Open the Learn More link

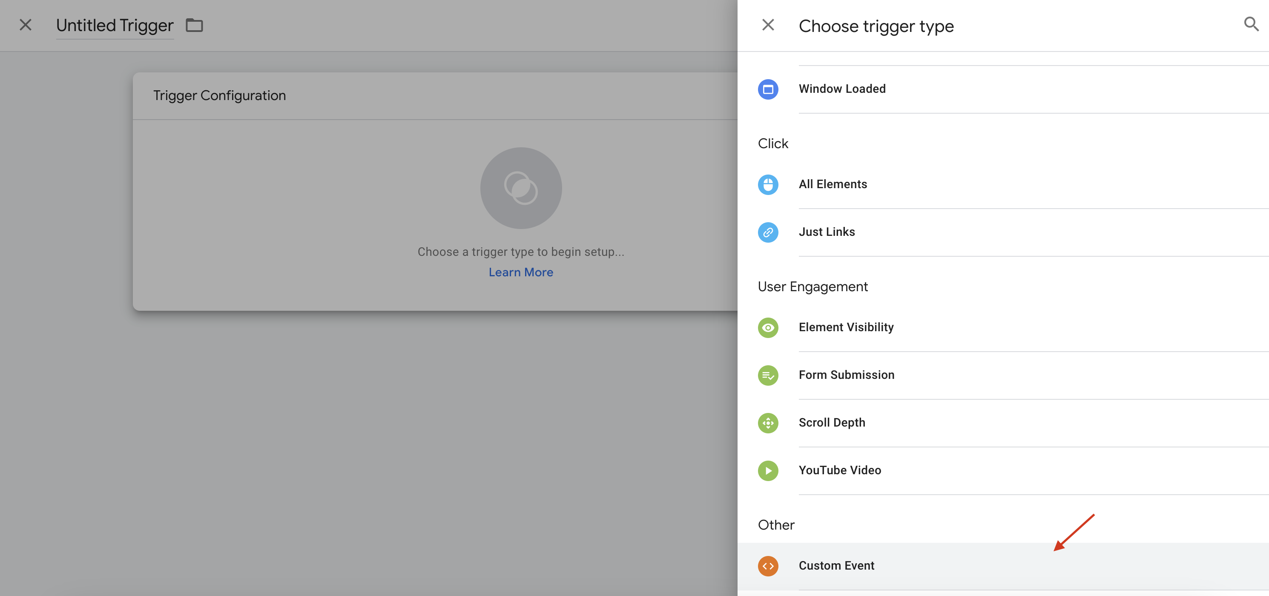tap(521, 272)
